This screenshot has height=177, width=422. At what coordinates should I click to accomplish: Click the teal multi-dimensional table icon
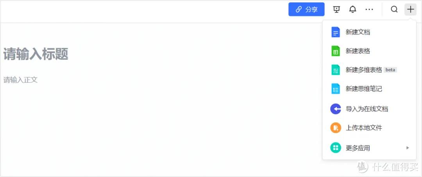coord(336,70)
